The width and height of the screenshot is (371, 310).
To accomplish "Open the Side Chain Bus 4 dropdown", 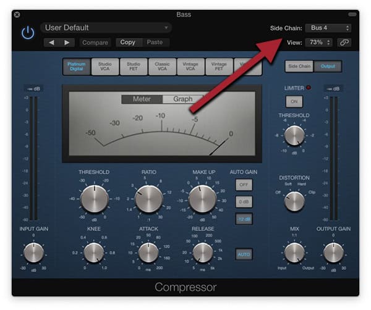I will tap(330, 28).
